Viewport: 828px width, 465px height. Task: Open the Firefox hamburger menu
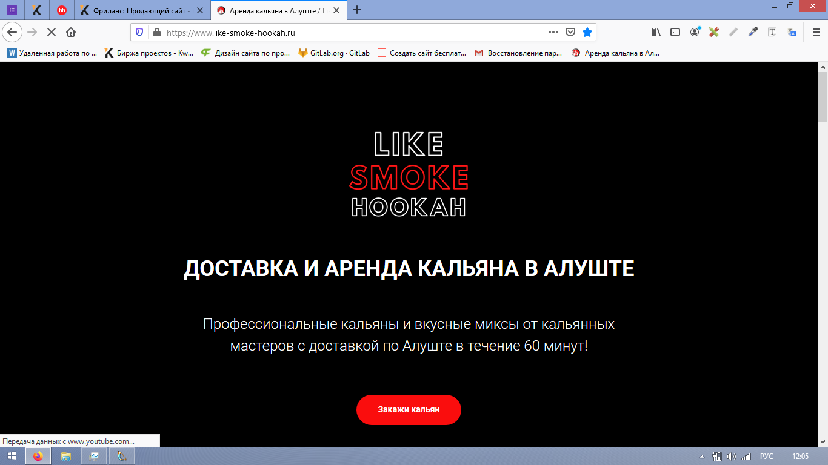(816, 32)
